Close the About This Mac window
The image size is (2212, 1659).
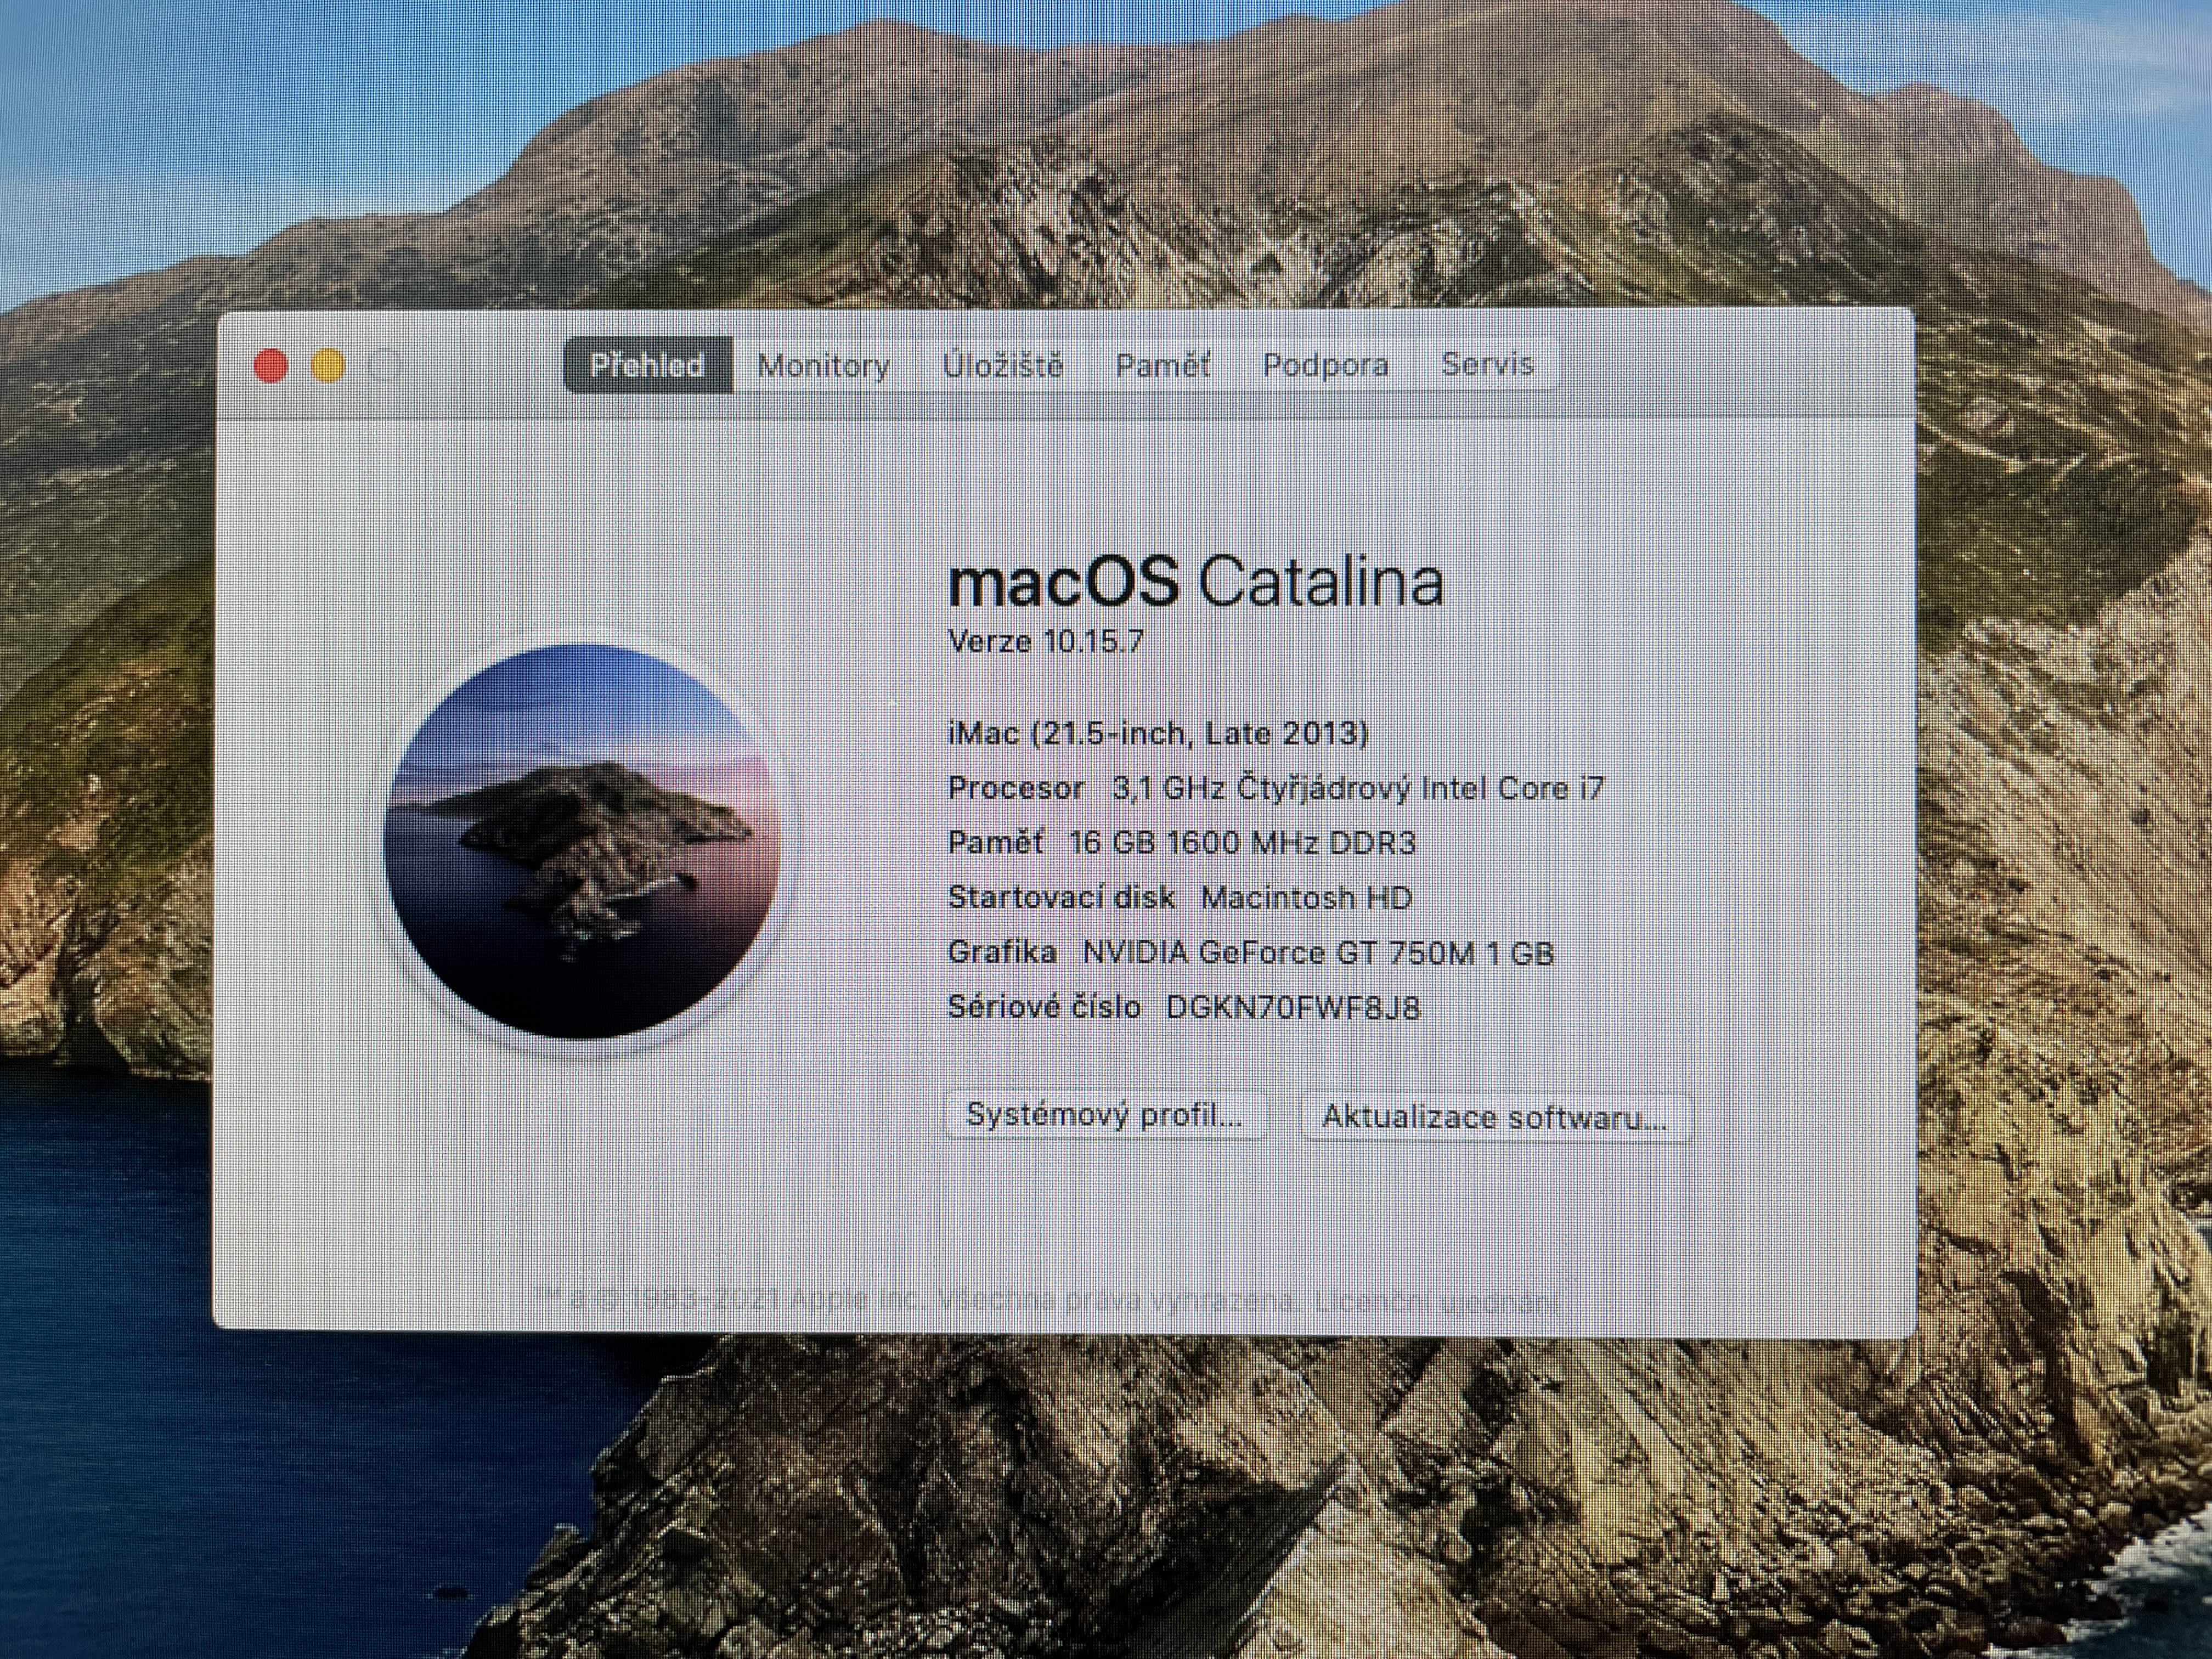270,366
